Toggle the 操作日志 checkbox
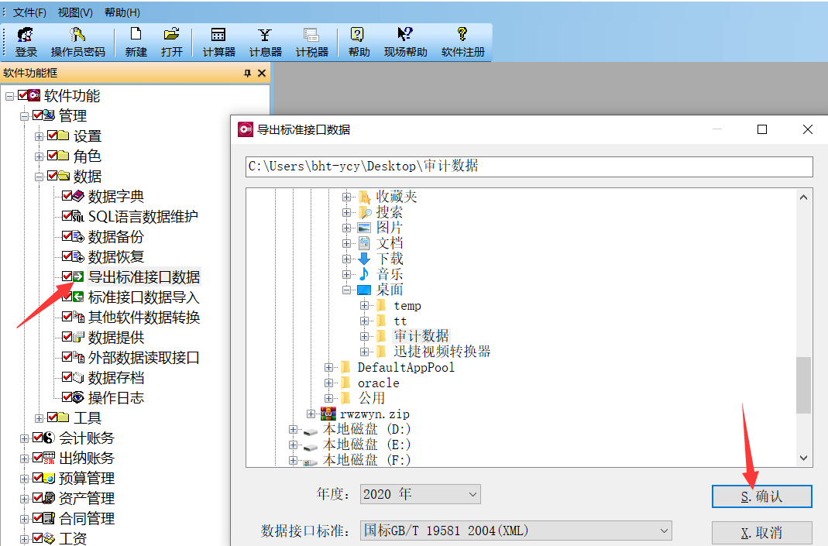828x546 pixels. point(67,398)
